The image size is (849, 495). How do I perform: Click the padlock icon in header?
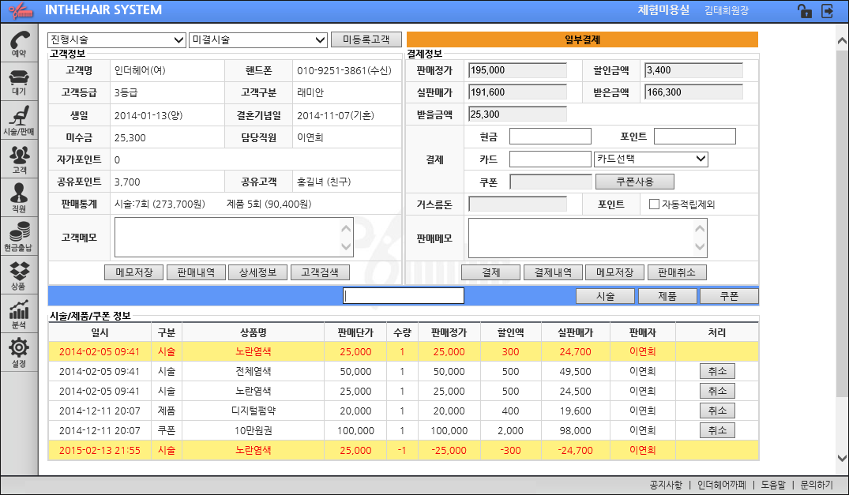[x=803, y=11]
